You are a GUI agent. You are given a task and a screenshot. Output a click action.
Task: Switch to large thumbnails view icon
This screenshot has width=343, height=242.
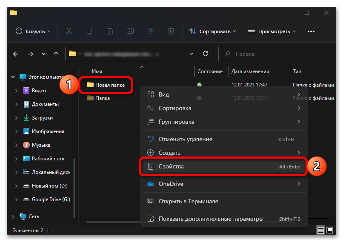[x=331, y=230]
